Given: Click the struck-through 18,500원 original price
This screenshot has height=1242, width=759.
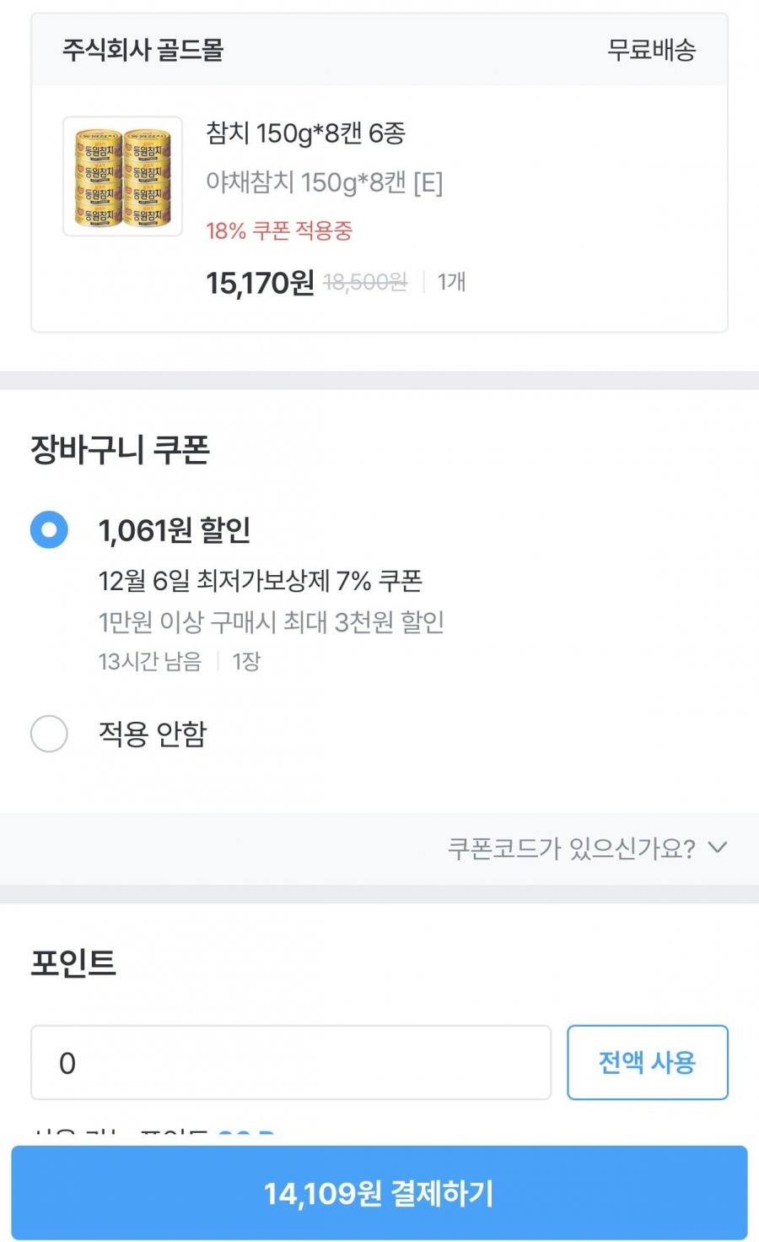Looking at the screenshot, I should pyautogui.click(x=364, y=283).
